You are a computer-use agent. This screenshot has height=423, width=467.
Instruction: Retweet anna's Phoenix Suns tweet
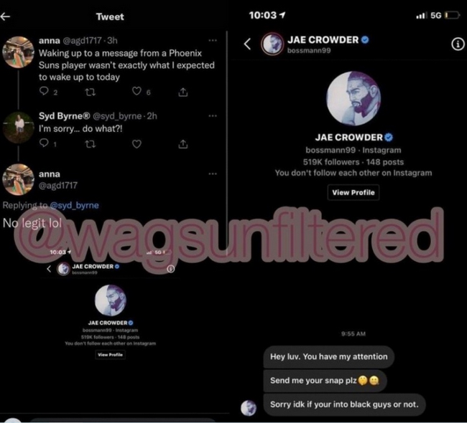pyautogui.click(x=91, y=92)
